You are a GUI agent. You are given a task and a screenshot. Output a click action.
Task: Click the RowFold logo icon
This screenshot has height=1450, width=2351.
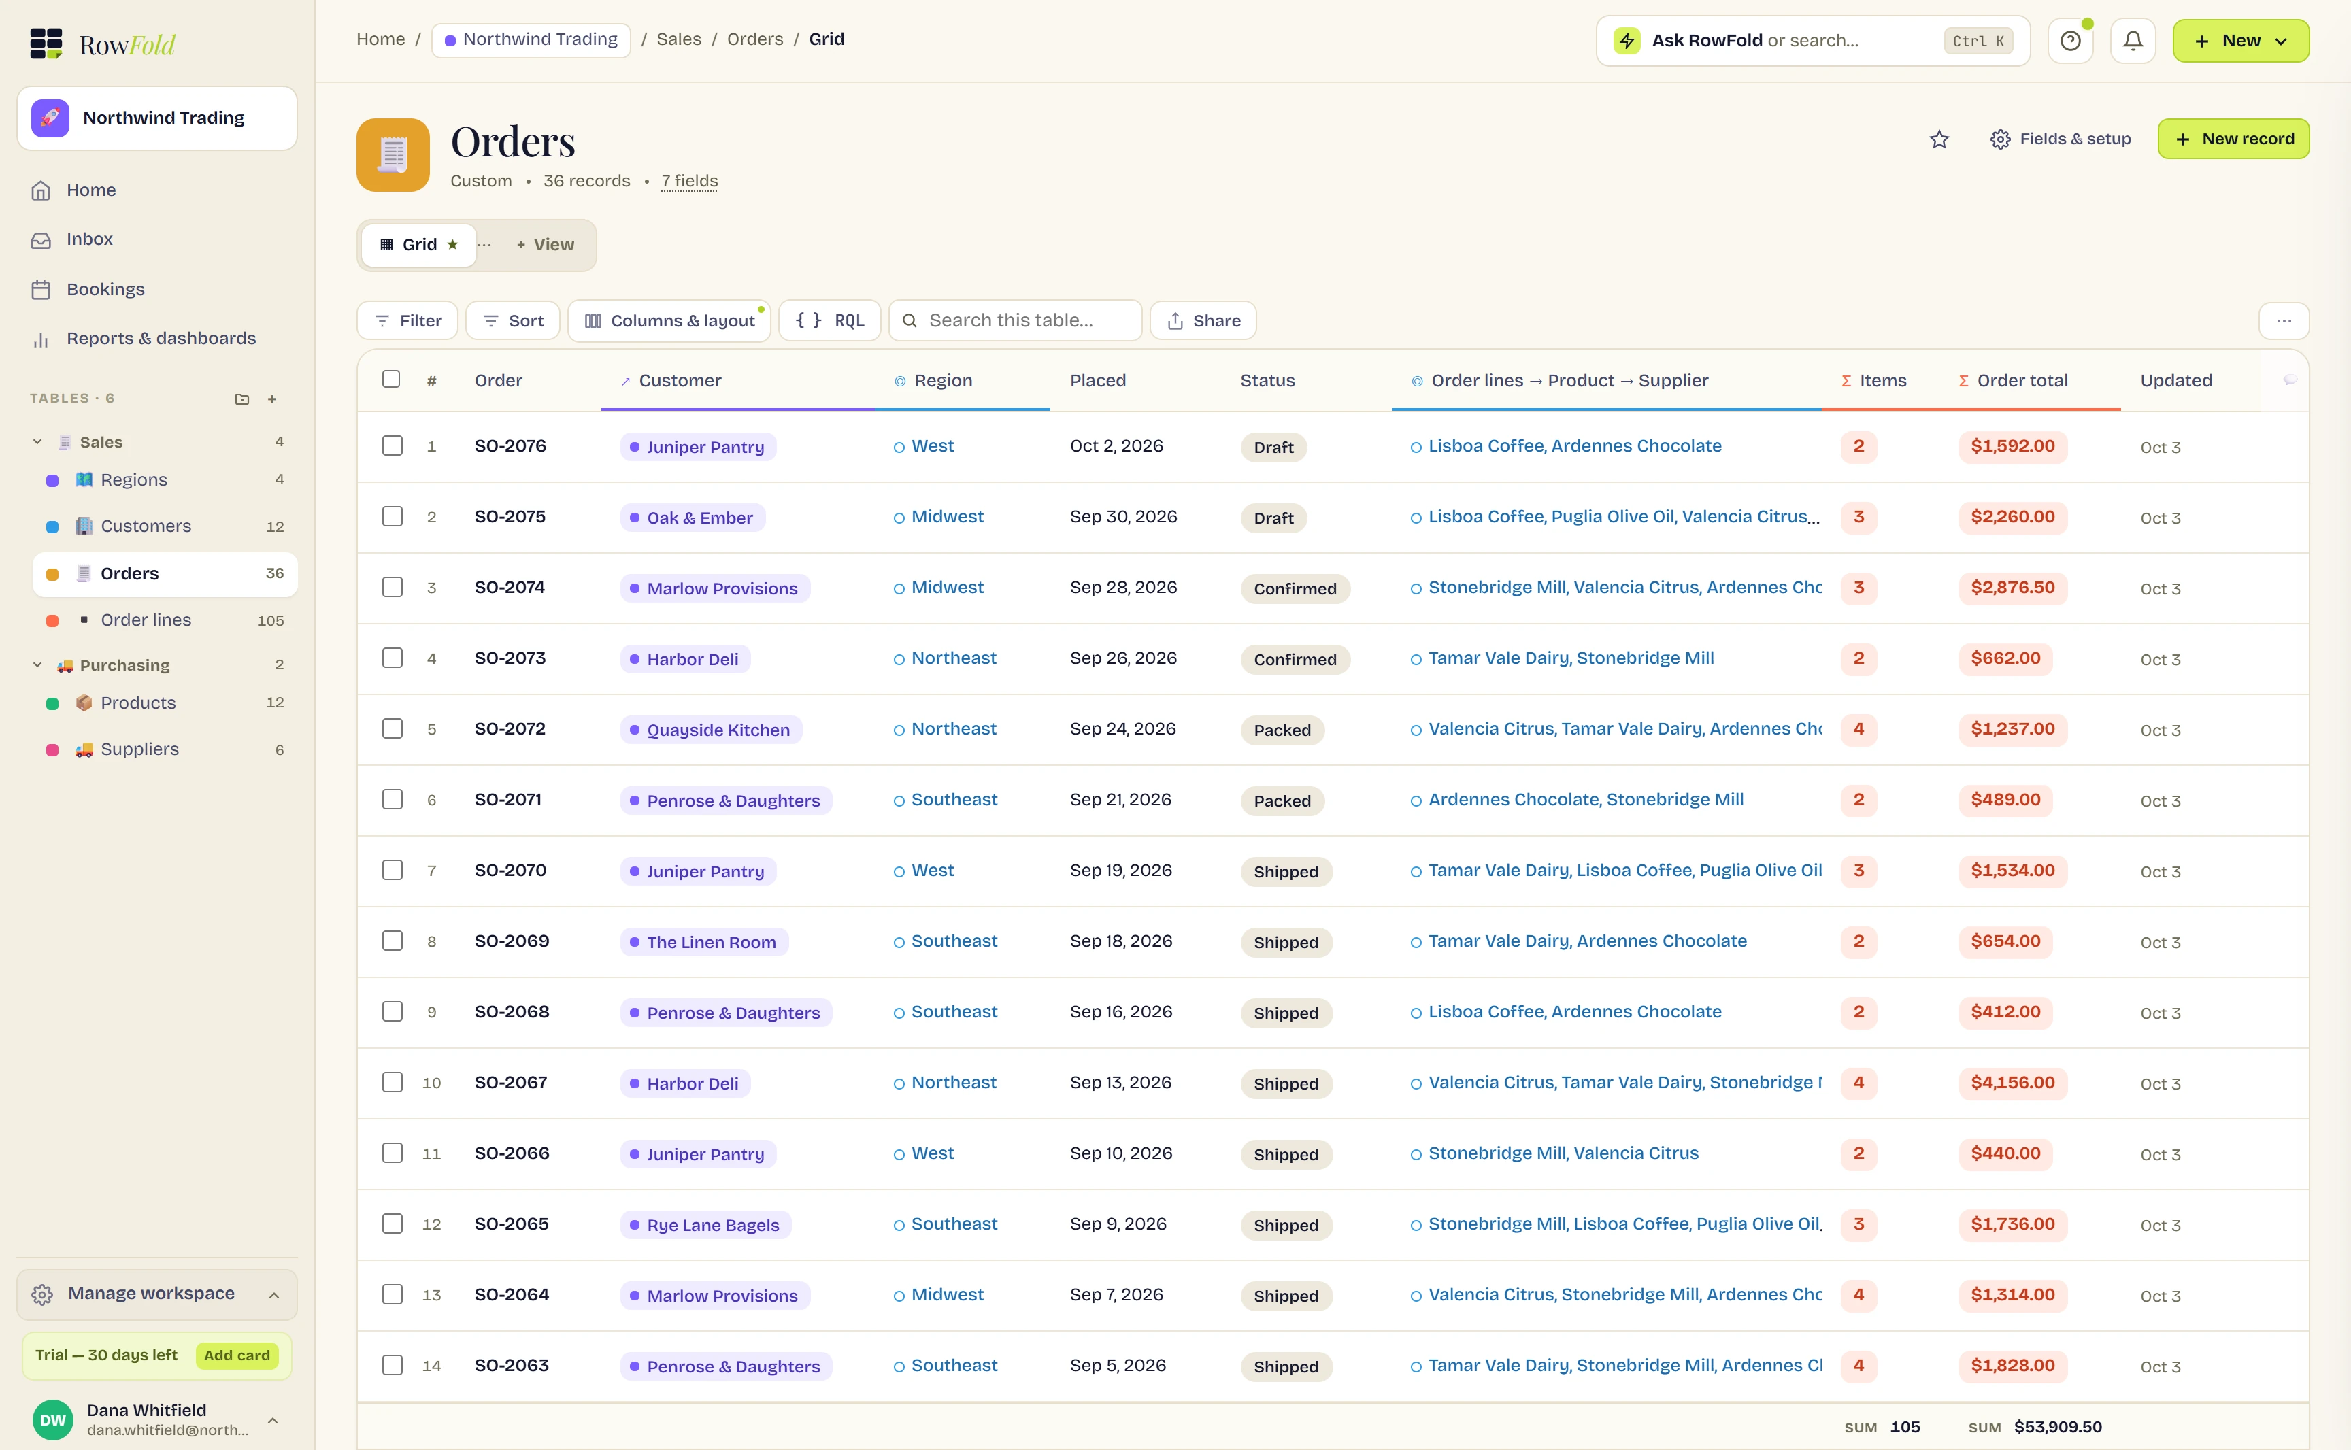46,44
